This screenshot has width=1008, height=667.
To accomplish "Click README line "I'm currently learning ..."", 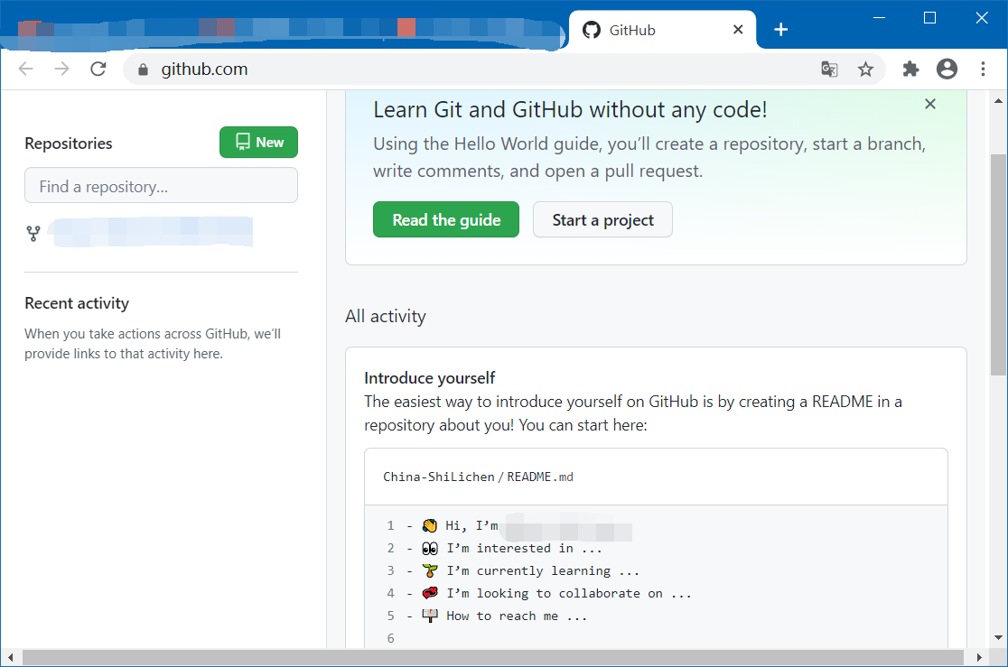I will tap(543, 570).
